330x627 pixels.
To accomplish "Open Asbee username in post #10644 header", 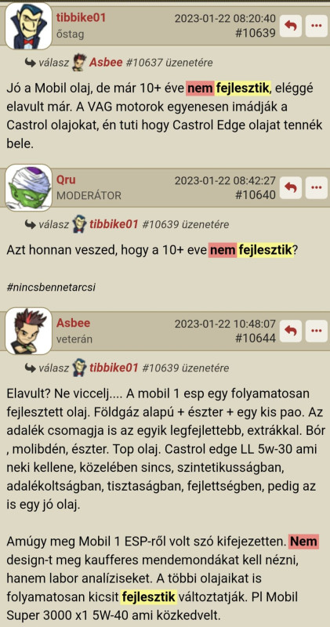I will click(73, 323).
